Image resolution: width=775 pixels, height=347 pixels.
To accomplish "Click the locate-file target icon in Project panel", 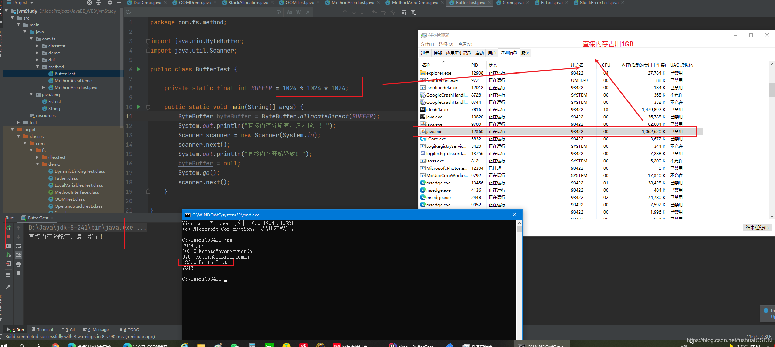I will pyautogui.click(x=89, y=2).
